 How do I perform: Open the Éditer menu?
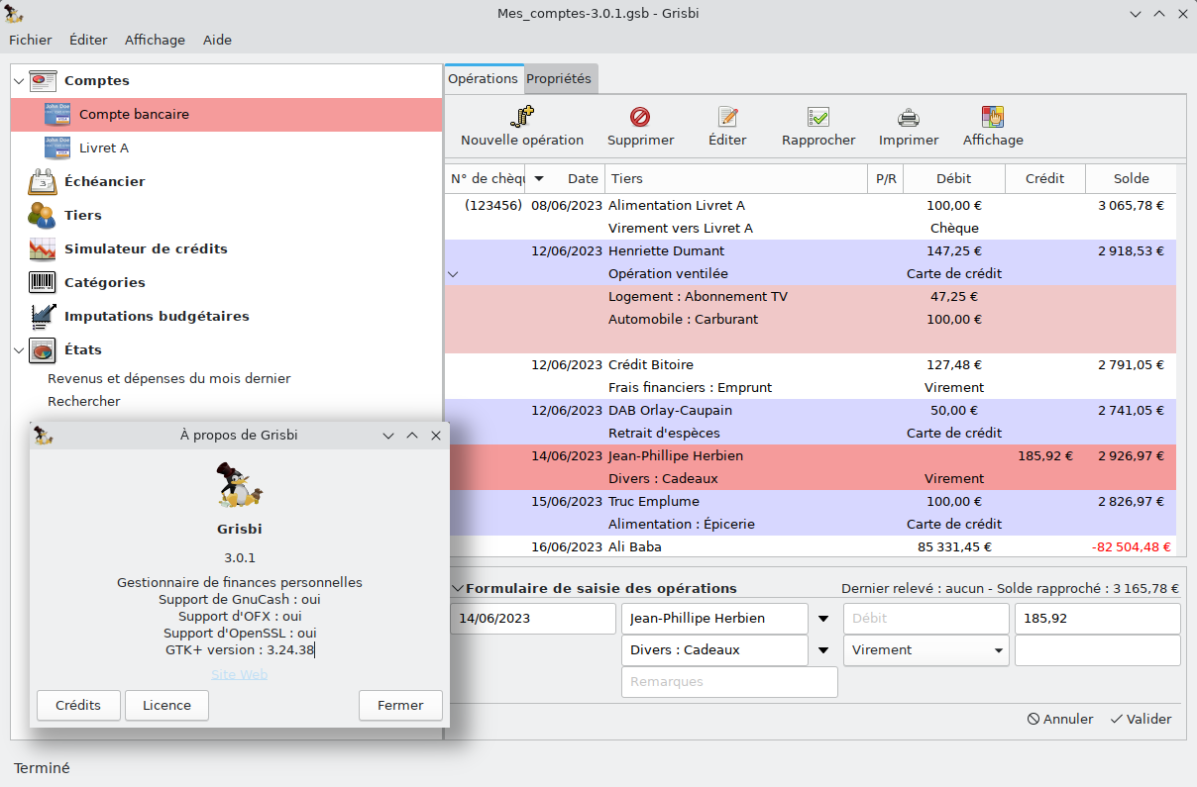pos(88,40)
